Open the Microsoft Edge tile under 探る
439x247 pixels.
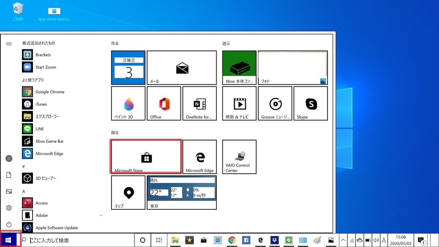[x=199, y=157]
